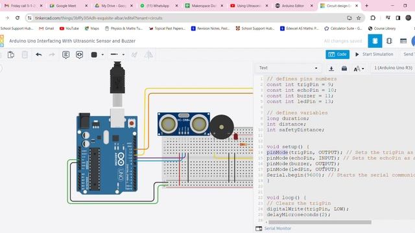The height and width of the screenshot is (233, 415).
Task: Select the HC-SR04 ultrasonic sensor component
Action: coord(184,124)
